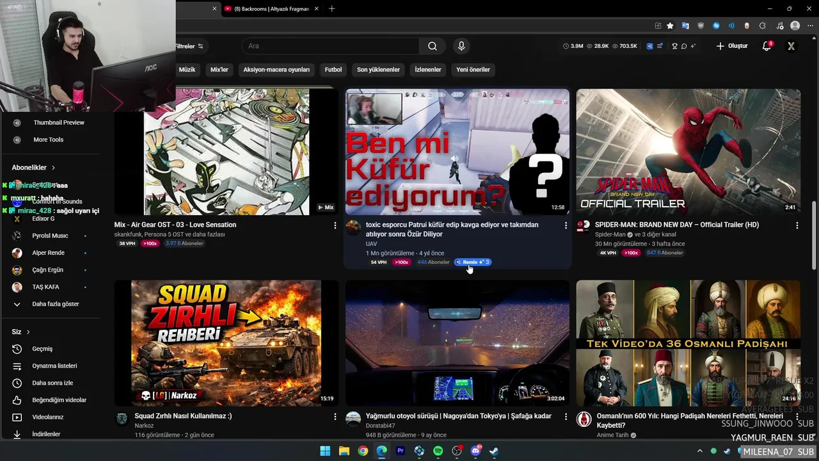
Task: Open the Pyrolsl Music subscription
Action: 51,236
